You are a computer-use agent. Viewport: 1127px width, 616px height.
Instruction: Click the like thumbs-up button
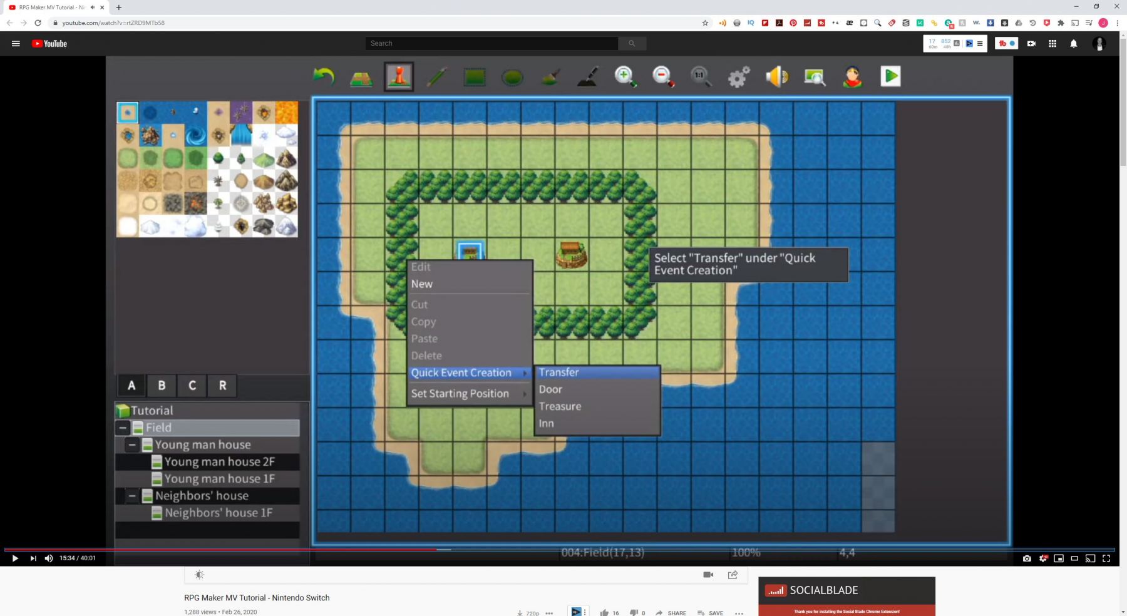click(604, 612)
